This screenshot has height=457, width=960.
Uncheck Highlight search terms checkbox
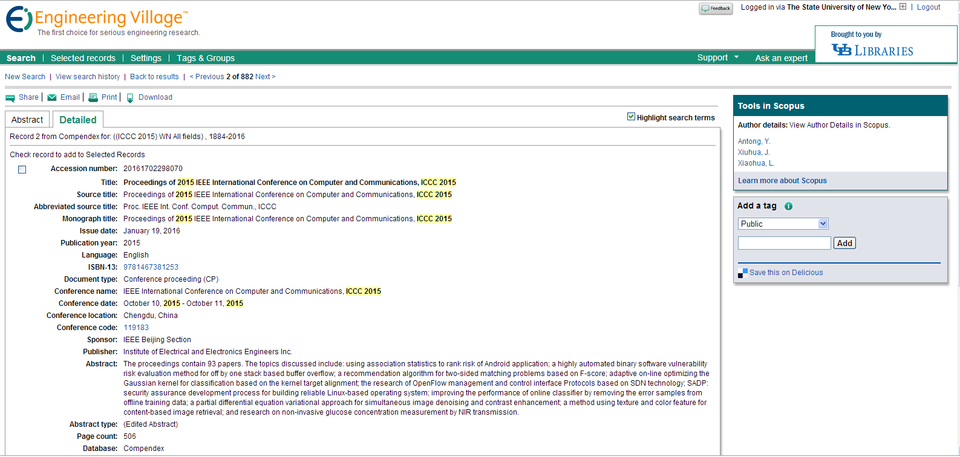631,117
